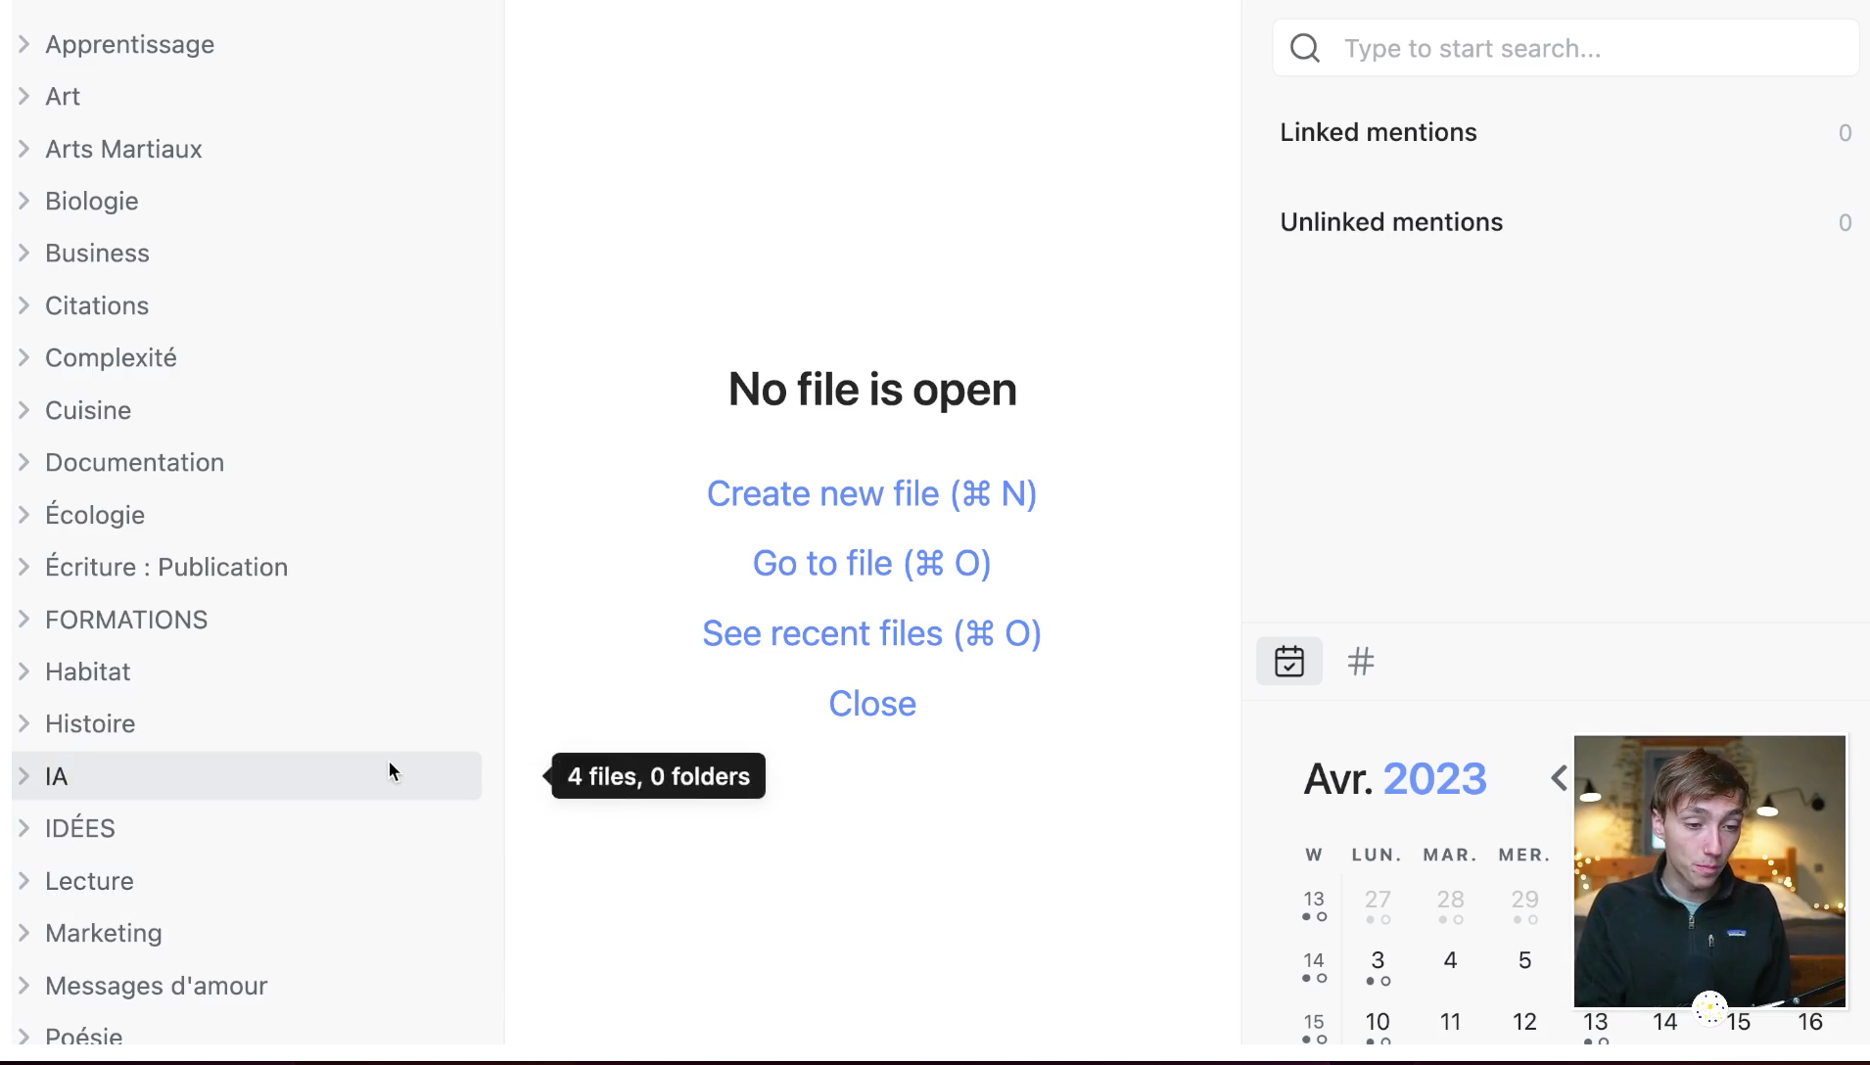
Task: Expand the Unlinked mentions section
Action: coord(1390,222)
